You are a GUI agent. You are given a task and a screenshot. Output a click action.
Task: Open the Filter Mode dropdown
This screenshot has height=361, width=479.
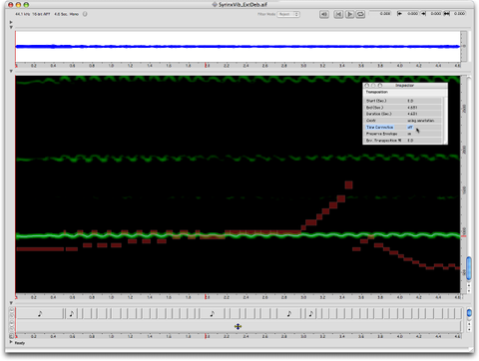click(x=288, y=14)
